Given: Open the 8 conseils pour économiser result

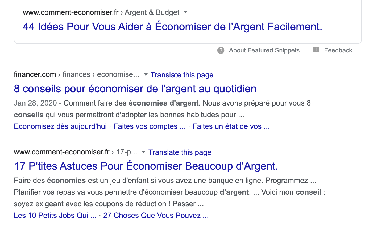Looking at the screenshot, I should [135, 89].
